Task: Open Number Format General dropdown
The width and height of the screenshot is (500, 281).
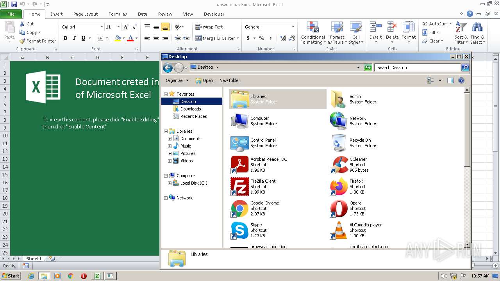Action: pos(293,27)
